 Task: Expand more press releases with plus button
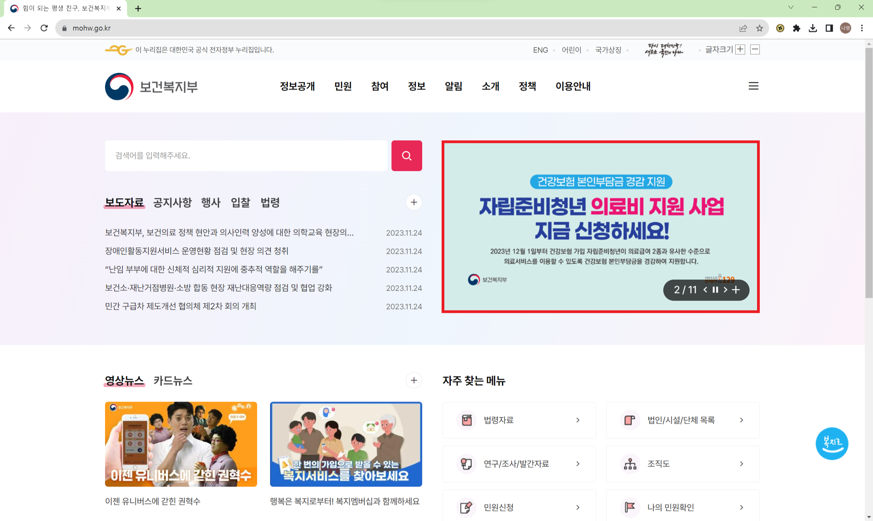[414, 202]
